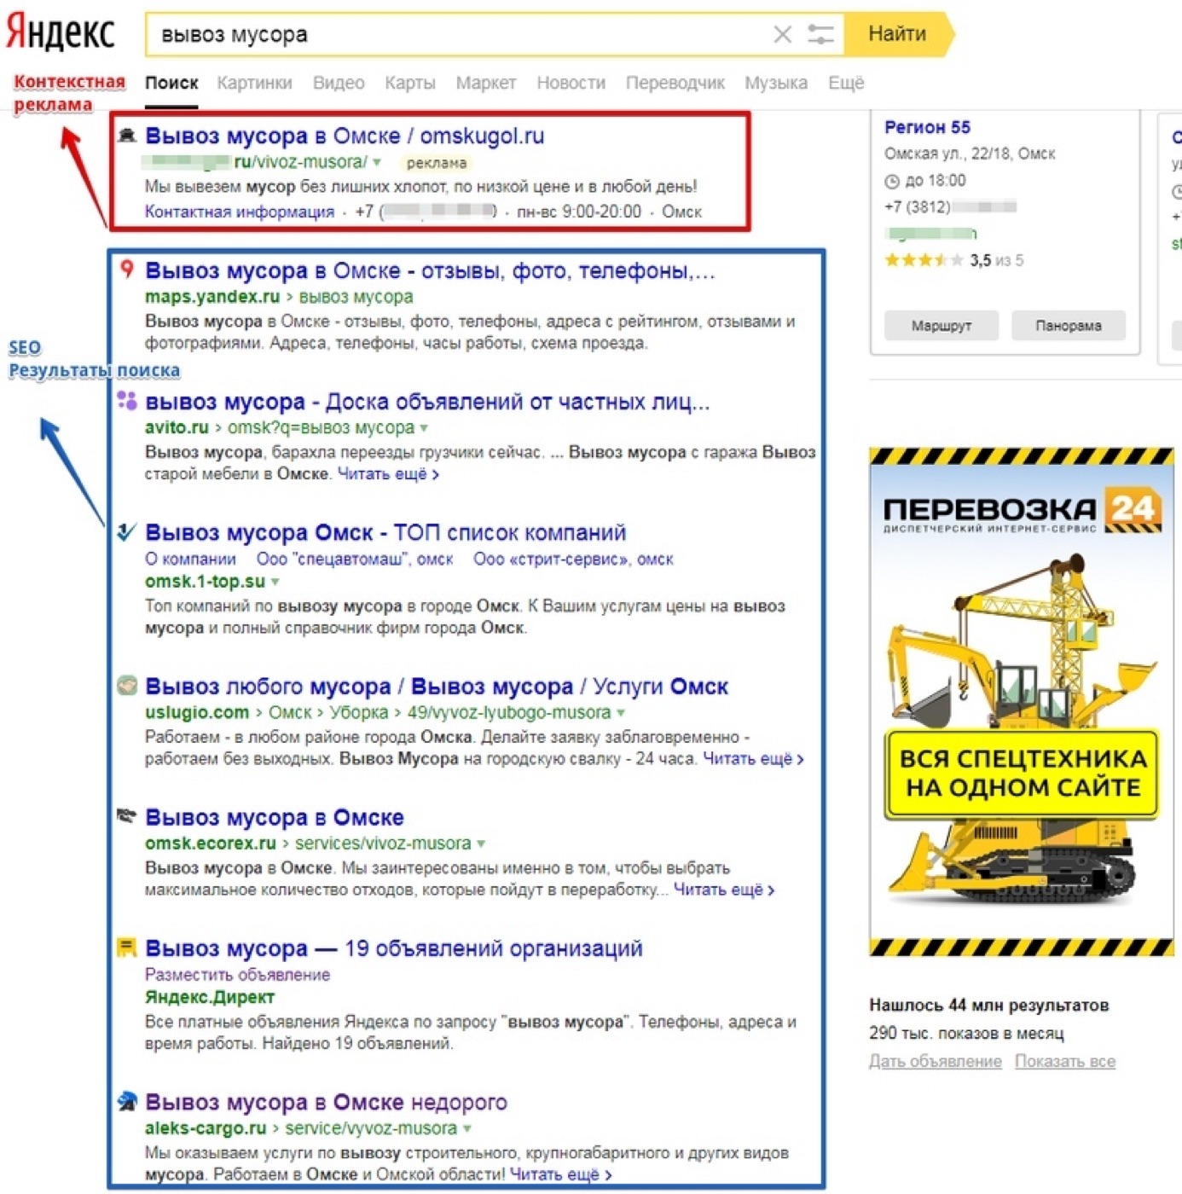Clear the search query with the X icon

click(x=782, y=34)
